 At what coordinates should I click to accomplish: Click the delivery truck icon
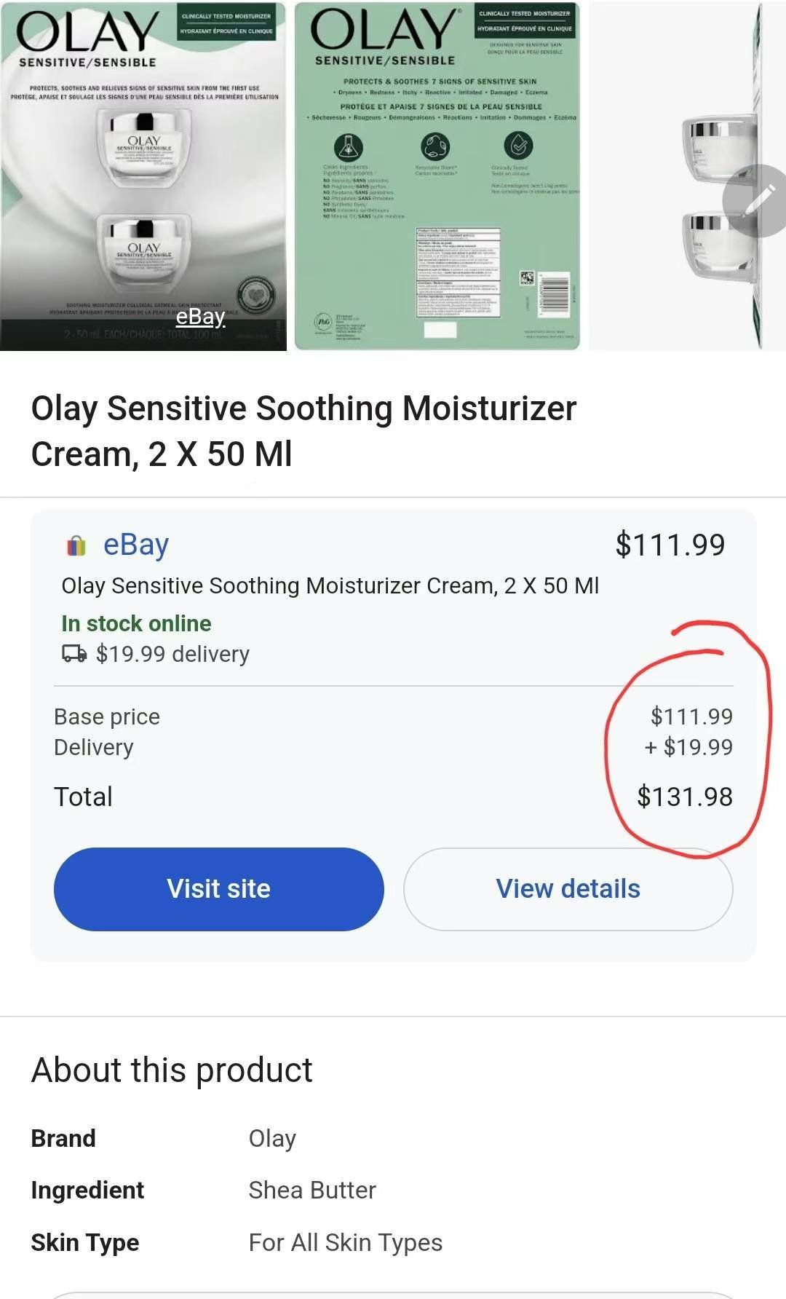(x=74, y=654)
